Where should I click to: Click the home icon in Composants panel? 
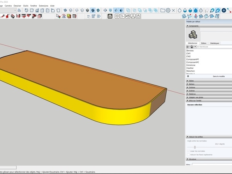point(192,47)
